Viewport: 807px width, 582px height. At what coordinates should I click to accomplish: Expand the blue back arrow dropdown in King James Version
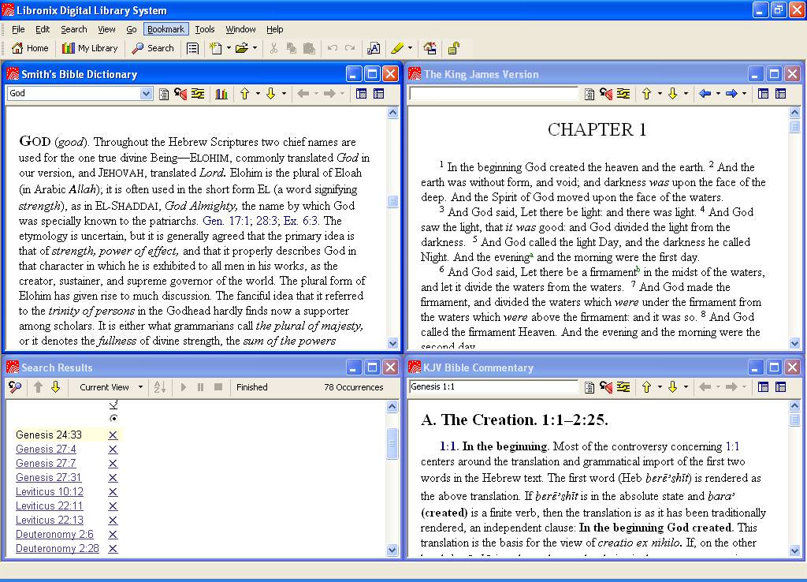718,94
